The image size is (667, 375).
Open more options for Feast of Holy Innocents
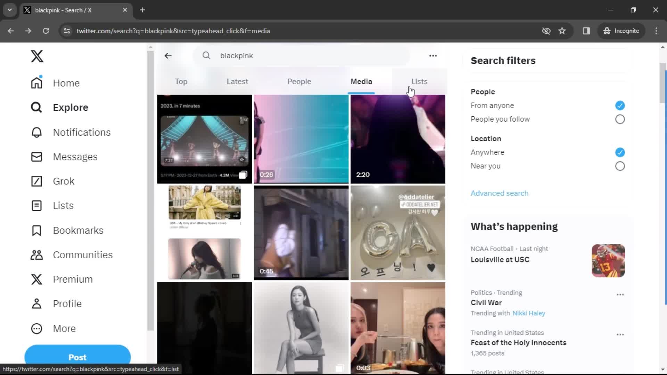620,335
